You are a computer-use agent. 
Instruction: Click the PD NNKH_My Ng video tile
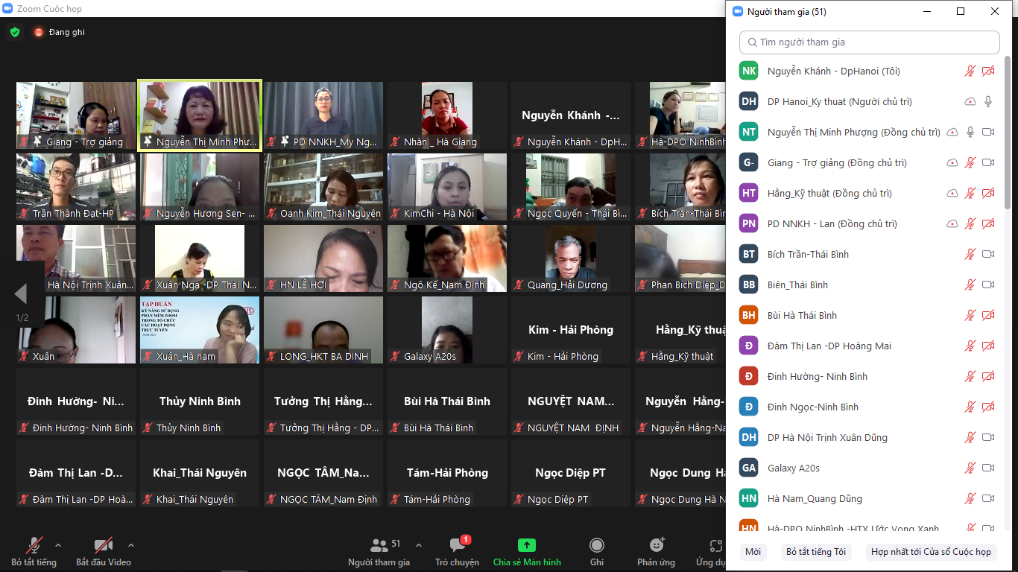tap(323, 115)
